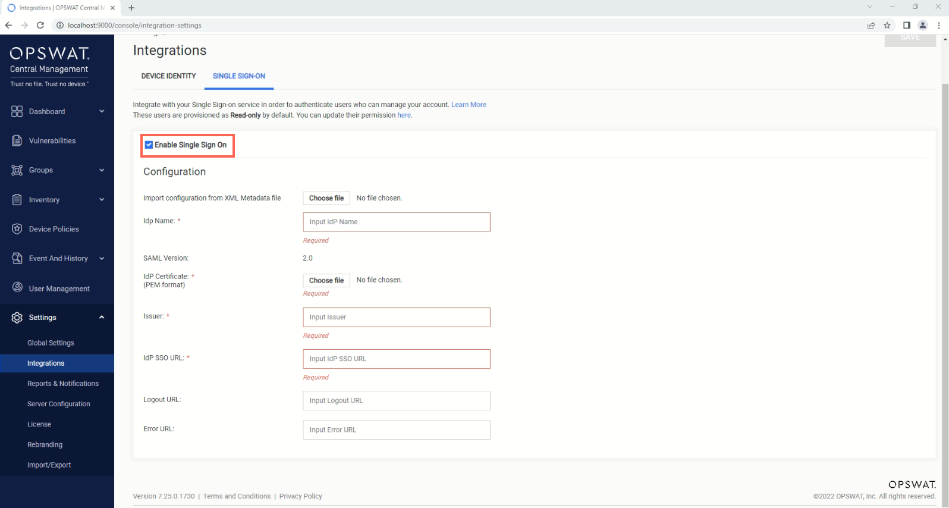Open the browser side panel icon
The image size is (949, 508).
(907, 25)
